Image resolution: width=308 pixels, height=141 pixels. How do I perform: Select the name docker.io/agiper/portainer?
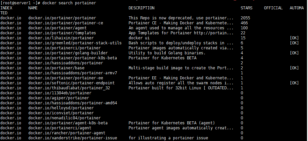(x=59, y=98)
